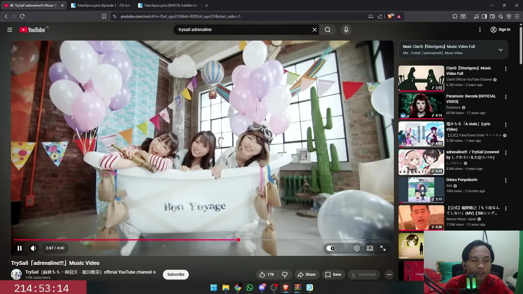
Task: Dislike this video
Action: pos(285,274)
